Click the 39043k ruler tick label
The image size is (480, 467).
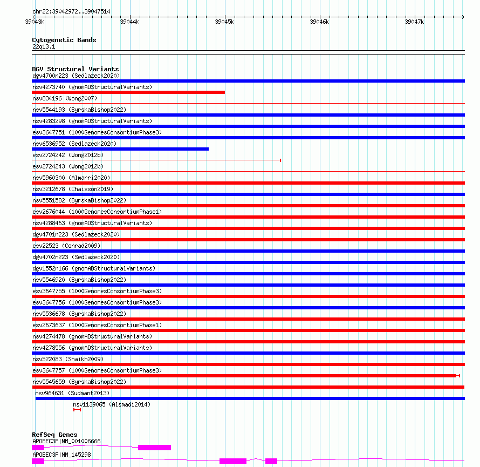[x=35, y=22]
